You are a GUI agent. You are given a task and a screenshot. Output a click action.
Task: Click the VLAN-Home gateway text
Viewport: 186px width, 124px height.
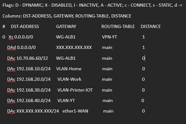[69, 69]
